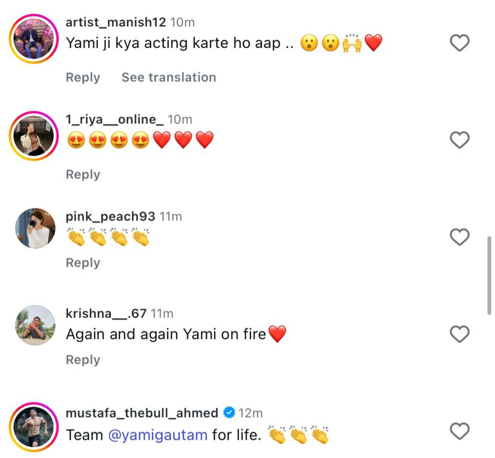Tap krishna__.67's profile photo
Image resolution: width=495 pixels, height=458 pixels.
point(34,326)
